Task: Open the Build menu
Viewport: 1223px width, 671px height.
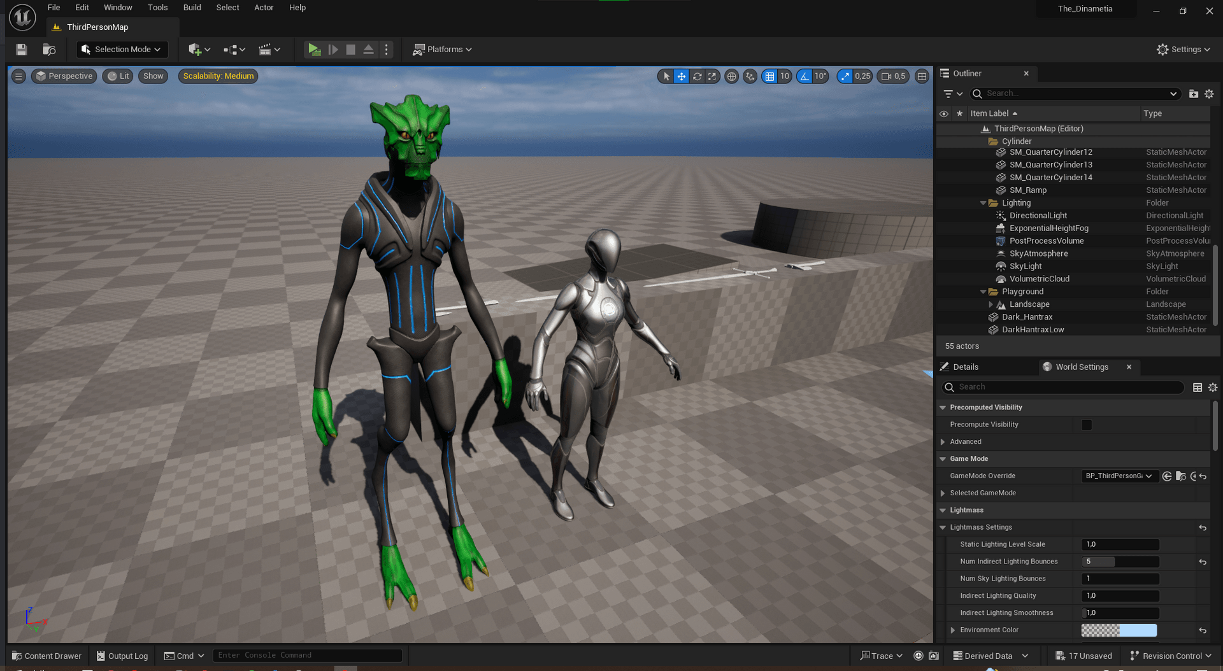Action: [192, 8]
